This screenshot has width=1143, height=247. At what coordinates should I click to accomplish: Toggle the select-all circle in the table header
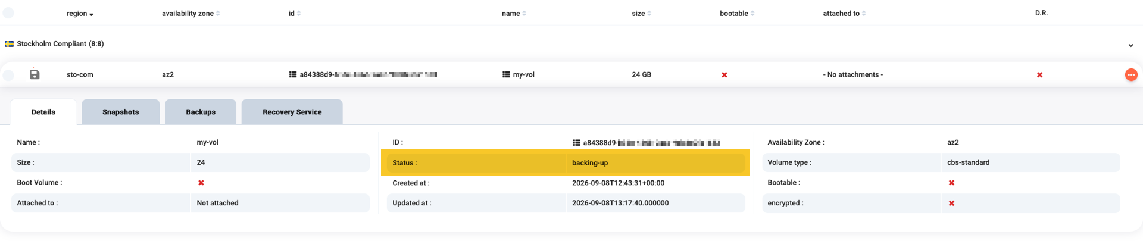(x=8, y=13)
